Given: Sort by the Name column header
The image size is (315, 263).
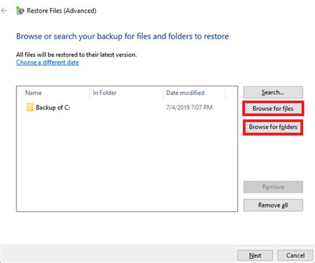Looking at the screenshot, I should click(33, 93).
